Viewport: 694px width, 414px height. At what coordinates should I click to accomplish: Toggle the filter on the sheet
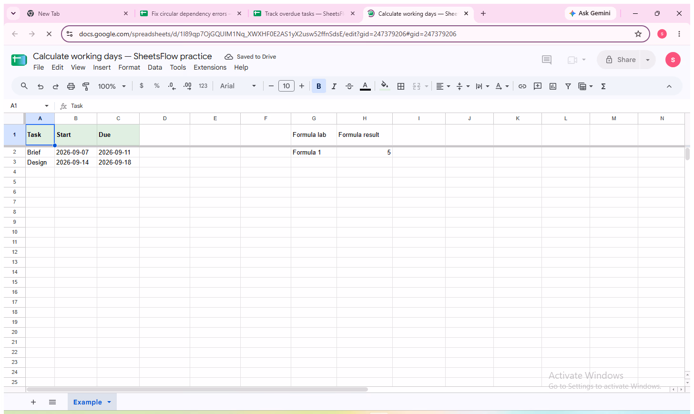click(568, 86)
